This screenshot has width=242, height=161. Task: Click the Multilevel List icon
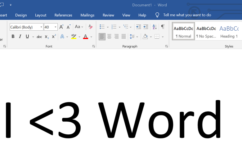(126, 27)
